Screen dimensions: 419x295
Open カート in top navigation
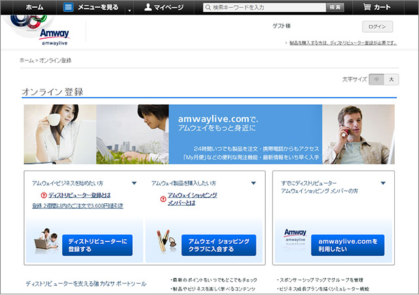pyautogui.click(x=382, y=7)
